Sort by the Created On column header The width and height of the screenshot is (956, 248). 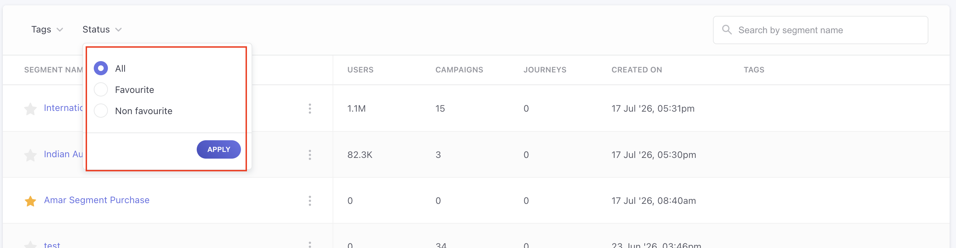click(x=637, y=70)
